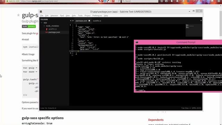Click the "gulp-sass" dependency line in editor

pyautogui.click(x=89, y=49)
